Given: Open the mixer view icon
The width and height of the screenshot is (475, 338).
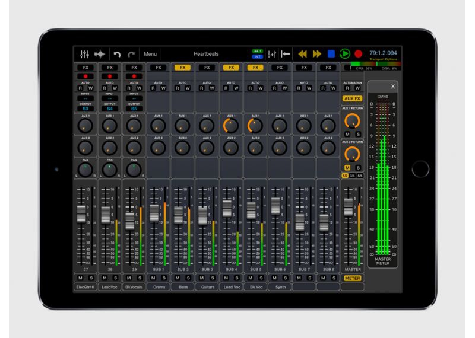Looking at the screenshot, I should click(x=84, y=54).
